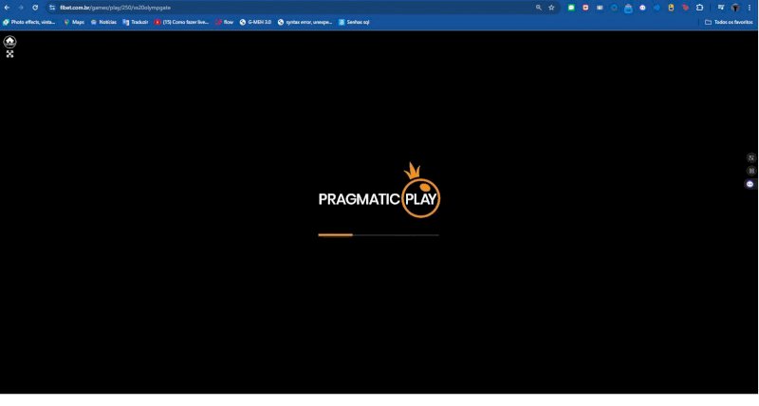Open the Senhas sql bookmark
This screenshot has width=759, height=406.
tap(354, 22)
